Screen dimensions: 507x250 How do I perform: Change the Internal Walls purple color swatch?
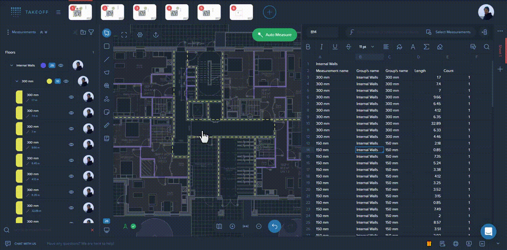coord(43,66)
